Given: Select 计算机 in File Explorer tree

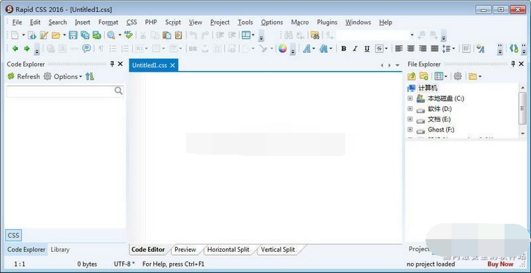Looking at the screenshot, I should (x=427, y=88).
